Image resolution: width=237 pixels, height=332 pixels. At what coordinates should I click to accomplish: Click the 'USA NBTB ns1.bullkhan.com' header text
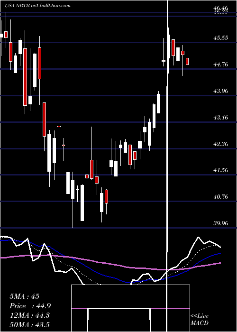37,6
